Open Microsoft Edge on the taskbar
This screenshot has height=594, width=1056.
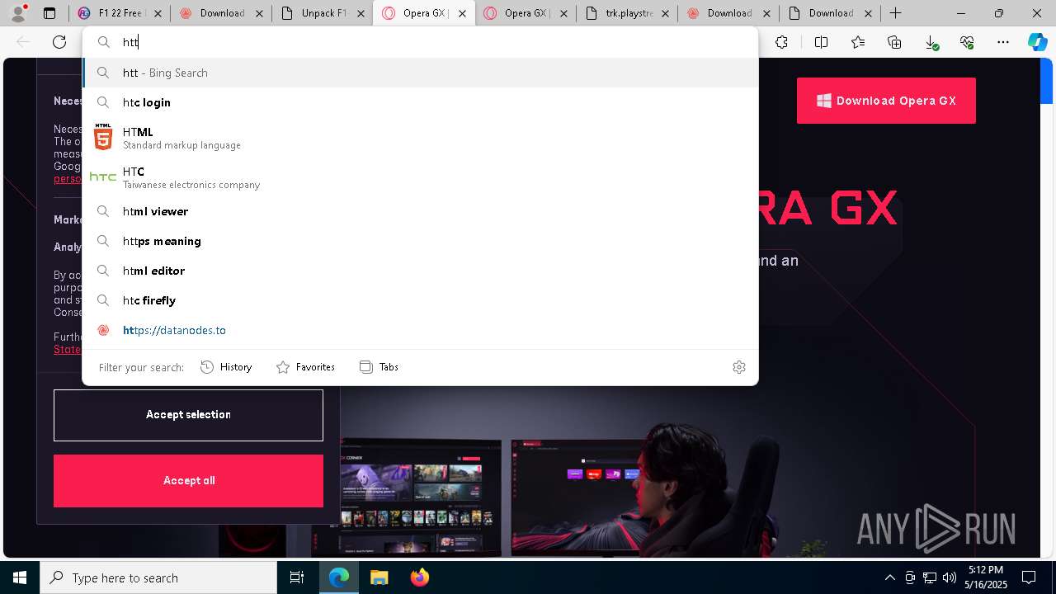(x=339, y=577)
